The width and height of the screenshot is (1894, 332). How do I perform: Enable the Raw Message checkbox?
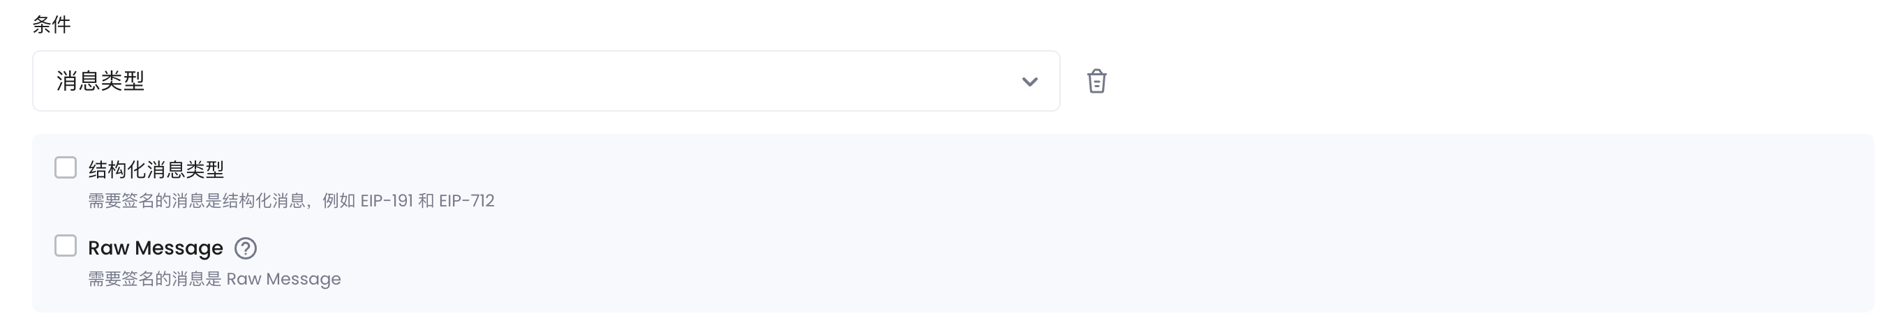click(66, 246)
